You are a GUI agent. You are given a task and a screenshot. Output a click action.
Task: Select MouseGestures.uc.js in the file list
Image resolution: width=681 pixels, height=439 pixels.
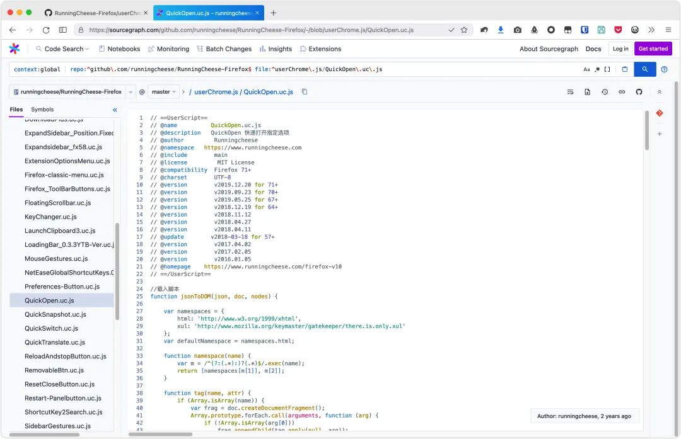(56, 258)
